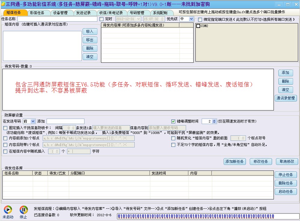Click the 修改任务 button
Viewport: 300px width, 221px height.
261,162
